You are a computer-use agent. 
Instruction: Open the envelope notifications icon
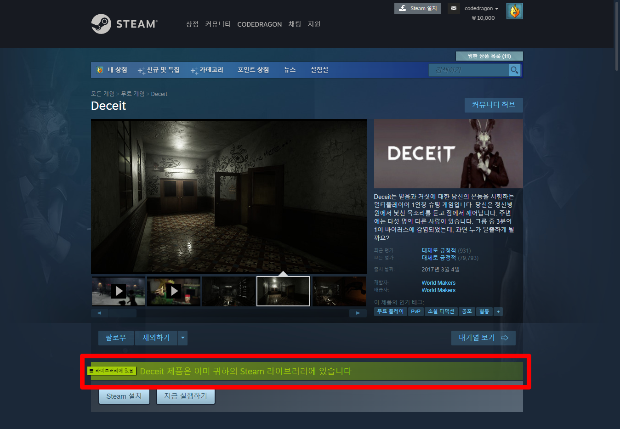point(454,8)
